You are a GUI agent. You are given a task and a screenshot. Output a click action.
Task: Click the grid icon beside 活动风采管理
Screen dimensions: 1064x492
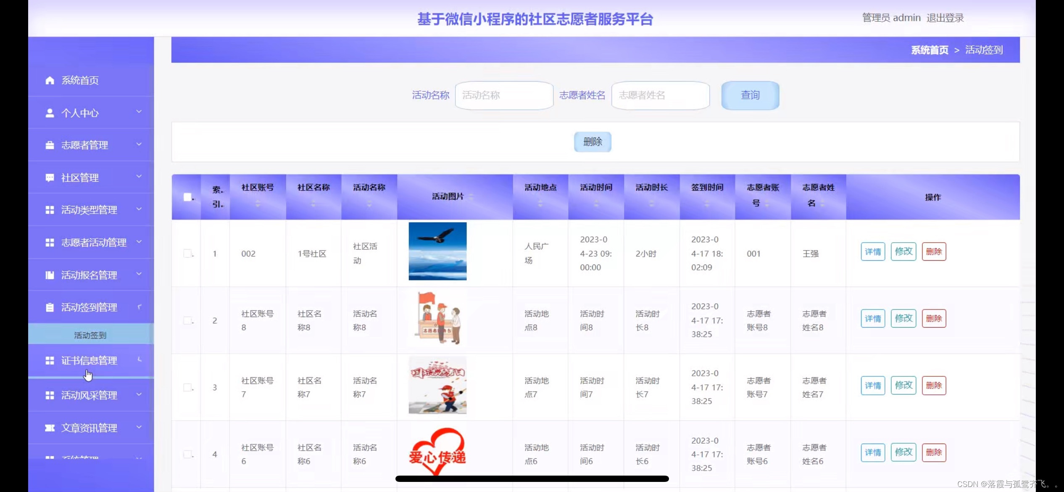point(50,395)
